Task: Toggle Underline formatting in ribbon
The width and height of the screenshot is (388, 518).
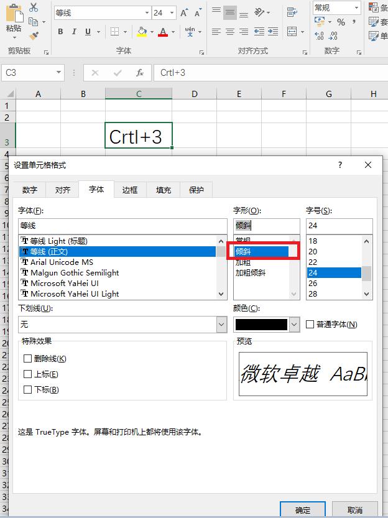Action: (x=88, y=32)
